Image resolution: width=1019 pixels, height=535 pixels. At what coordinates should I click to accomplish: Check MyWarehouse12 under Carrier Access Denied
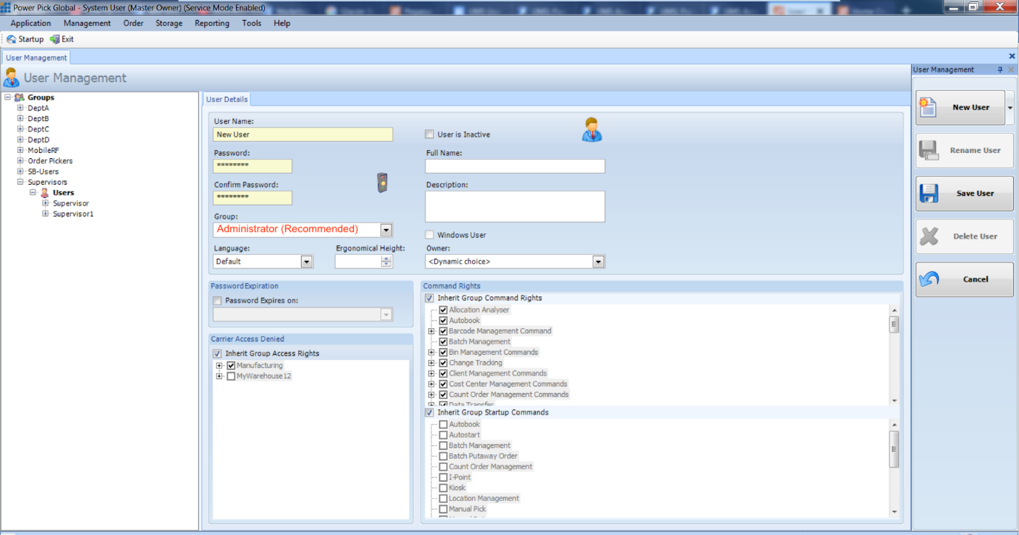[x=230, y=375]
